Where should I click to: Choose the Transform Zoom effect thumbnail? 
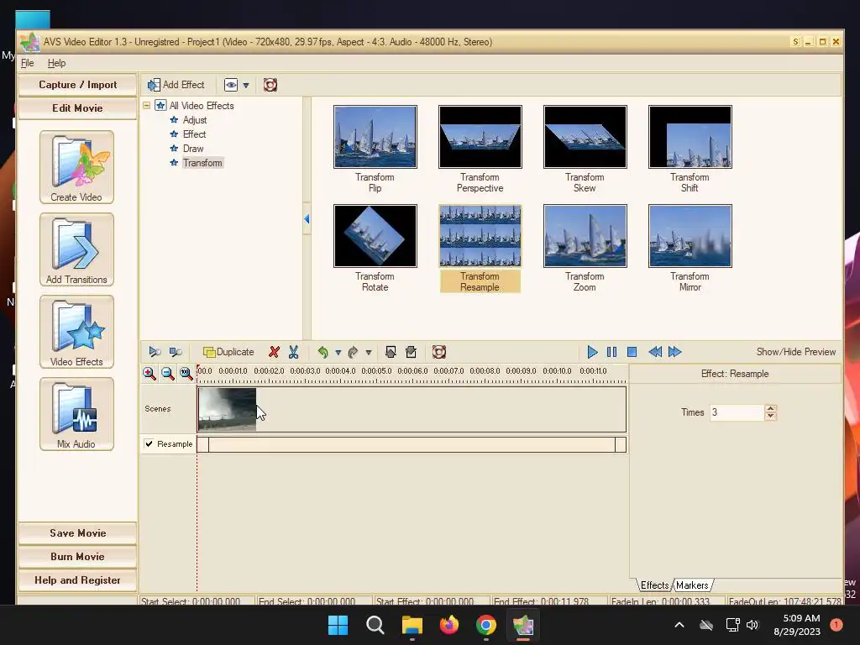585,236
